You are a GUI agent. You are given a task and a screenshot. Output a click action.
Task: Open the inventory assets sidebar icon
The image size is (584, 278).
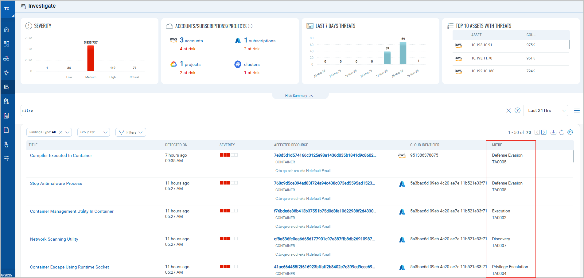click(6, 58)
